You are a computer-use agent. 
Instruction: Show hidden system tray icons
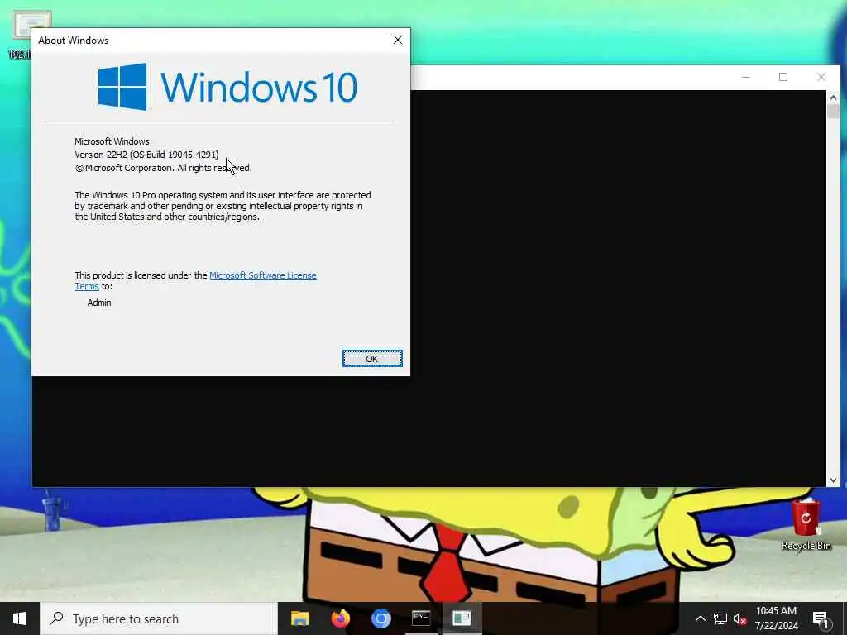pos(700,618)
